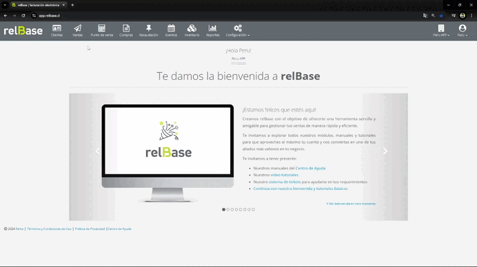Viewport: 477px width, 267px height.
Task: Open the tab search dropdown arrow
Action: tap(5, 5)
